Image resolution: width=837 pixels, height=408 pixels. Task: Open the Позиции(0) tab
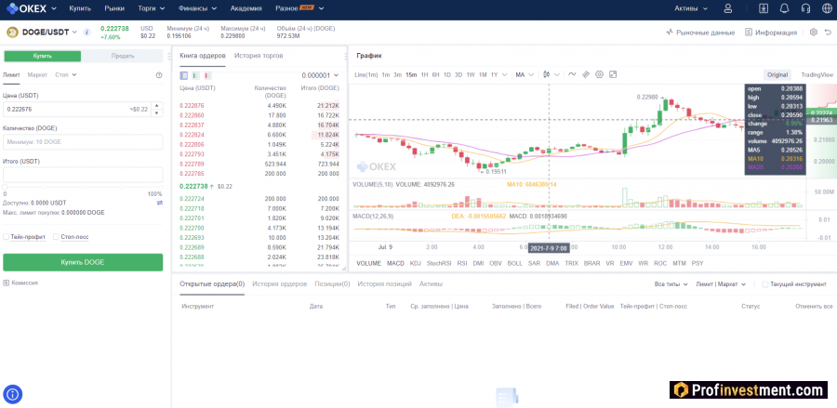click(x=332, y=283)
